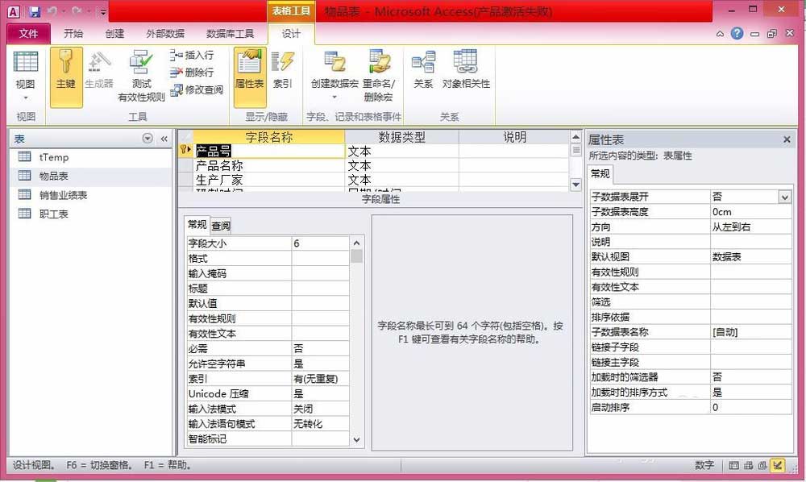Click the 删除行 delete rows button
Screen dimensions: 806x482
(x=192, y=72)
